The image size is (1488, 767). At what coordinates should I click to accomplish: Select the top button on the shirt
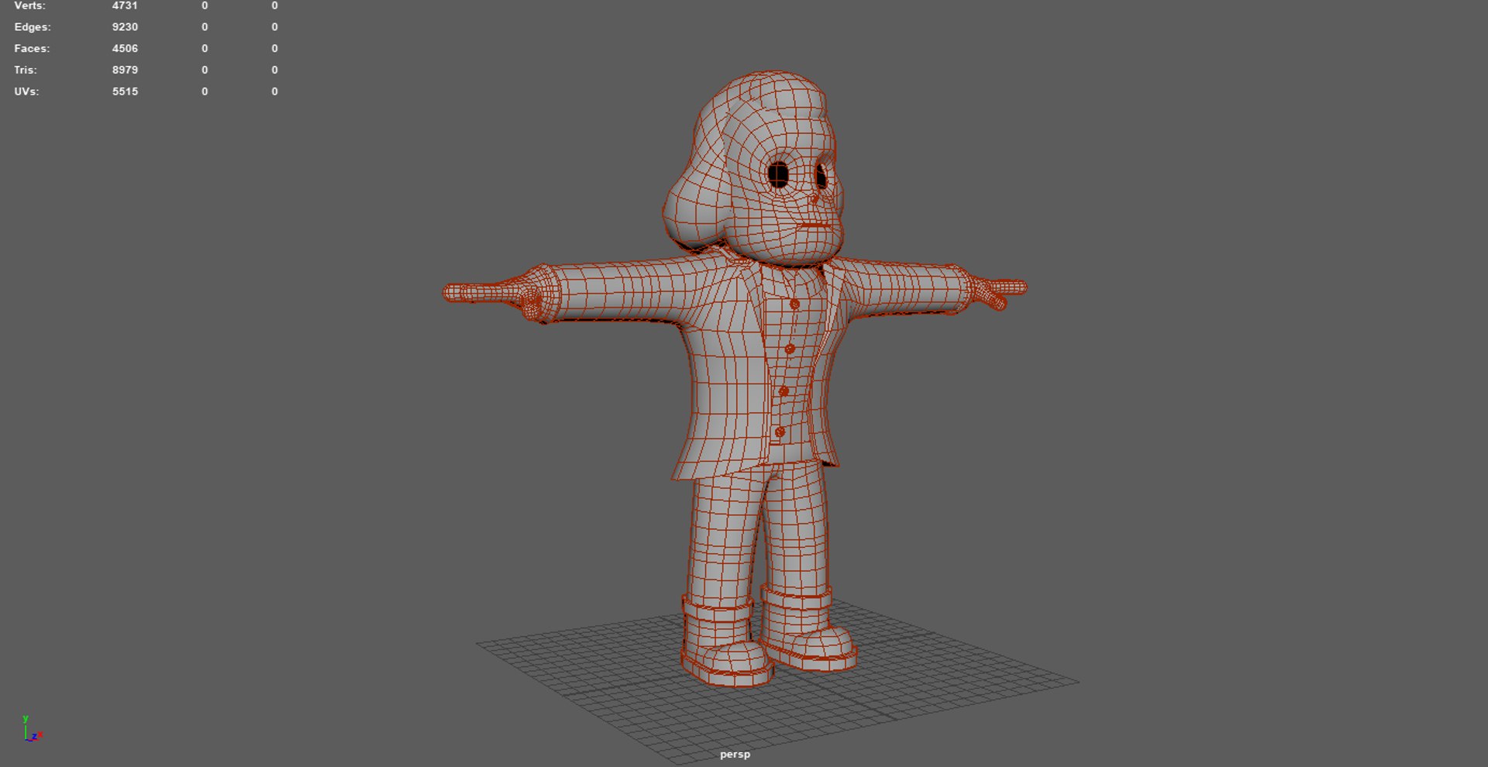[x=794, y=304]
